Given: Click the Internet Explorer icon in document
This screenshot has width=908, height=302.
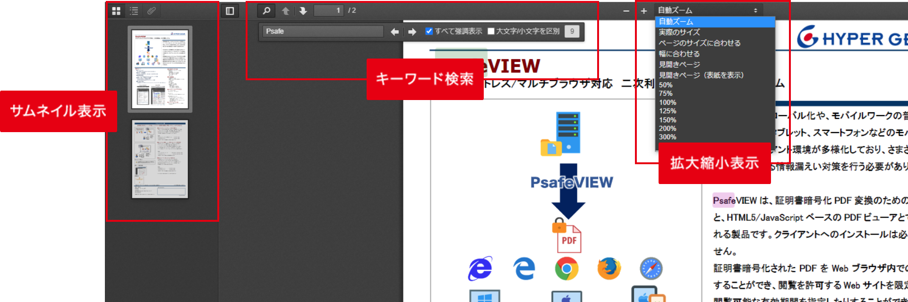Looking at the screenshot, I should point(480,268).
